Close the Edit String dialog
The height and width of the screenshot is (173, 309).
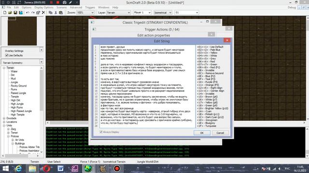pos(227,40)
